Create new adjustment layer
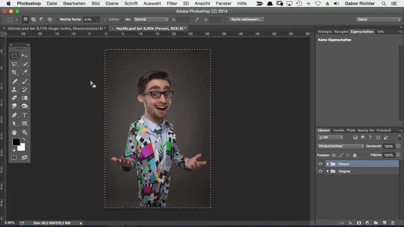404x227 pixels. point(367,223)
